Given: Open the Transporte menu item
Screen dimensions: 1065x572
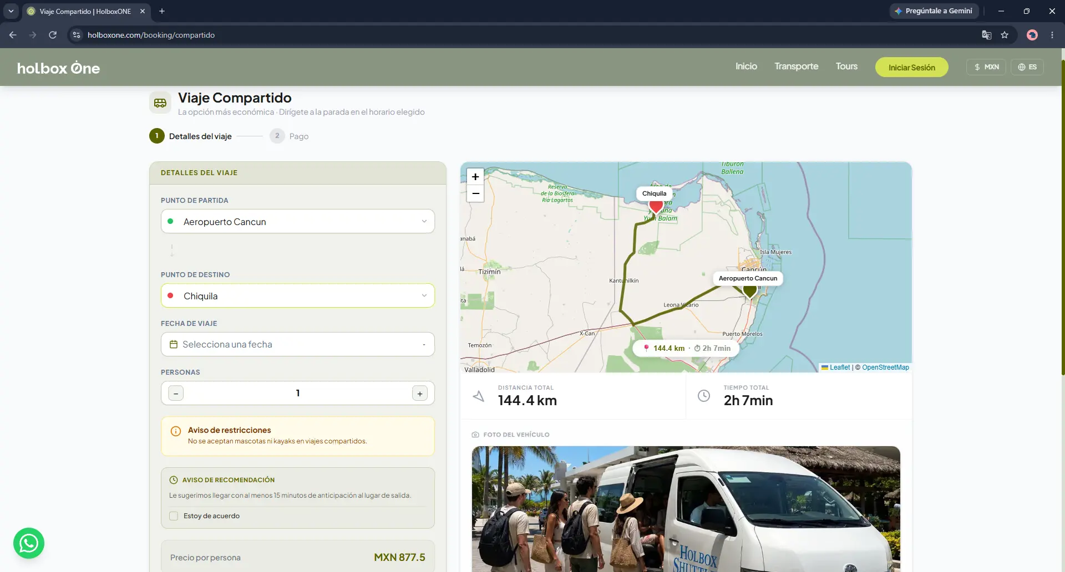Looking at the screenshot, I should tap(797, 66).
